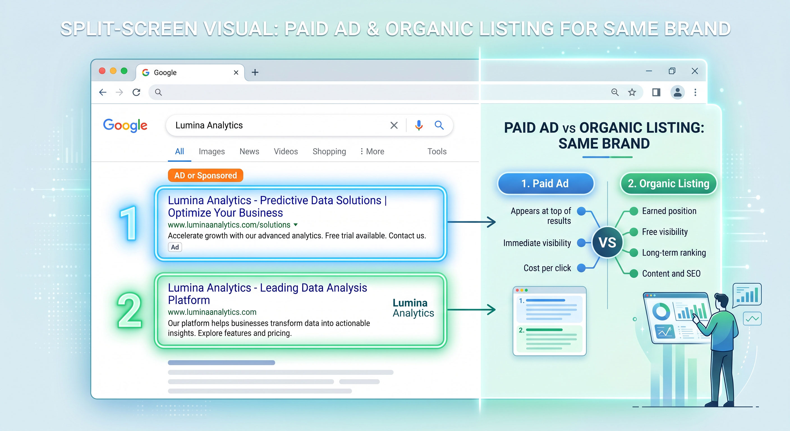Screen dimensions: 790x431
Task: Close the Google tab
Action: [x=236, y=72]
